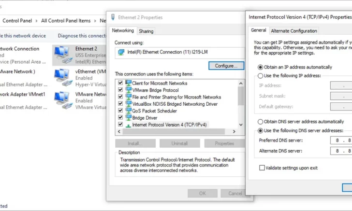352x211 pixels.
Task: Select the Ethernet 2 adapter icon
Action: tap(63, 55)
